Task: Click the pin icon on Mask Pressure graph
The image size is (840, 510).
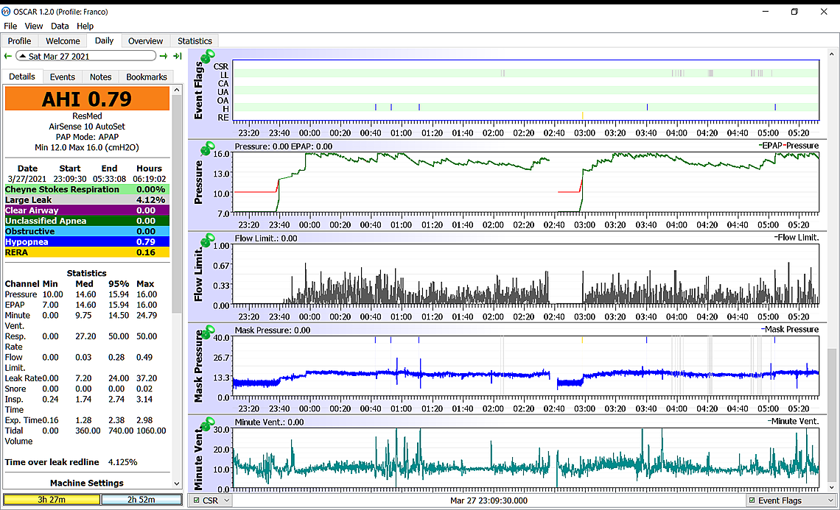Action: tap(208, 332)
